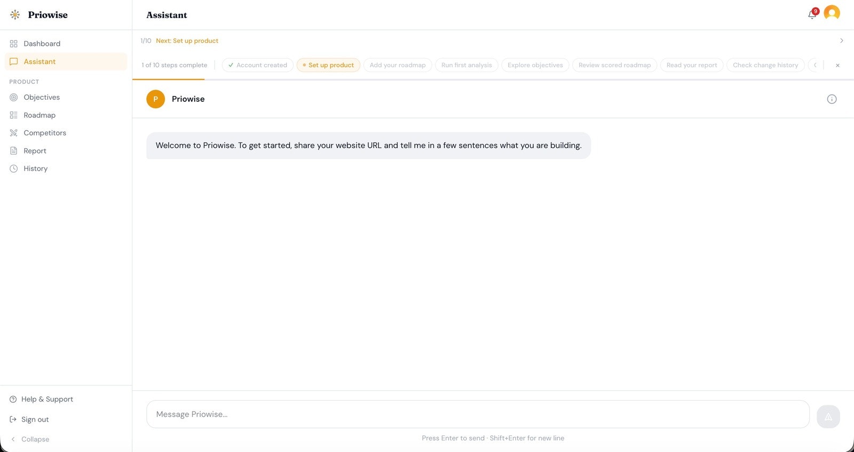This screenshot has height=452, width=854.
Task: Click the orange P avatar of Priowise
Action: click(x=155, y=99)
